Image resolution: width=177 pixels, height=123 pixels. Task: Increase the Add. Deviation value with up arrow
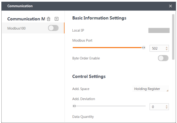(x=166, y=106)
